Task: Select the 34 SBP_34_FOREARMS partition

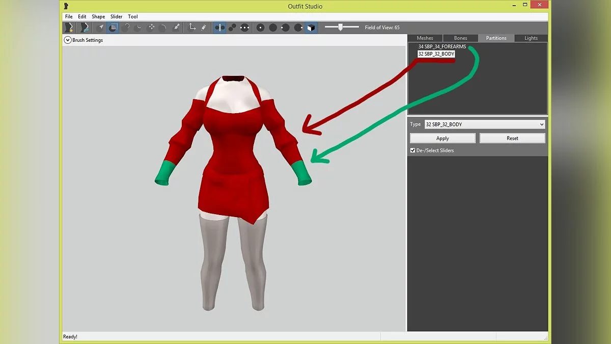Action: [442, 47]
